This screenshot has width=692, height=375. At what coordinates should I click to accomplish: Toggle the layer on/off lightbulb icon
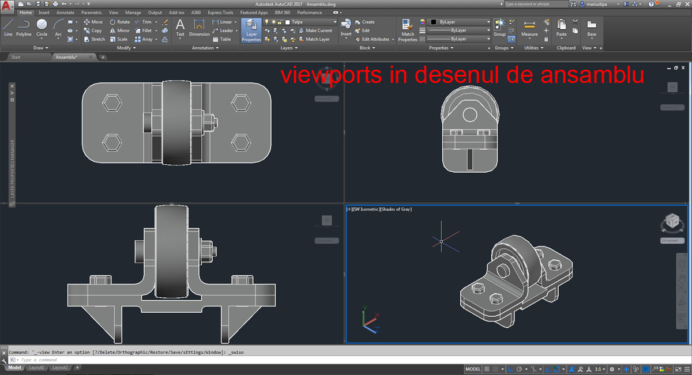[266, 22]
